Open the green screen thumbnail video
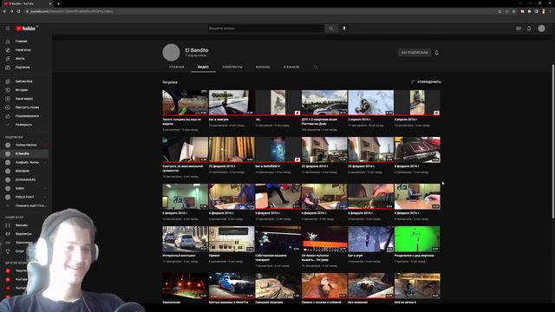 417,239
